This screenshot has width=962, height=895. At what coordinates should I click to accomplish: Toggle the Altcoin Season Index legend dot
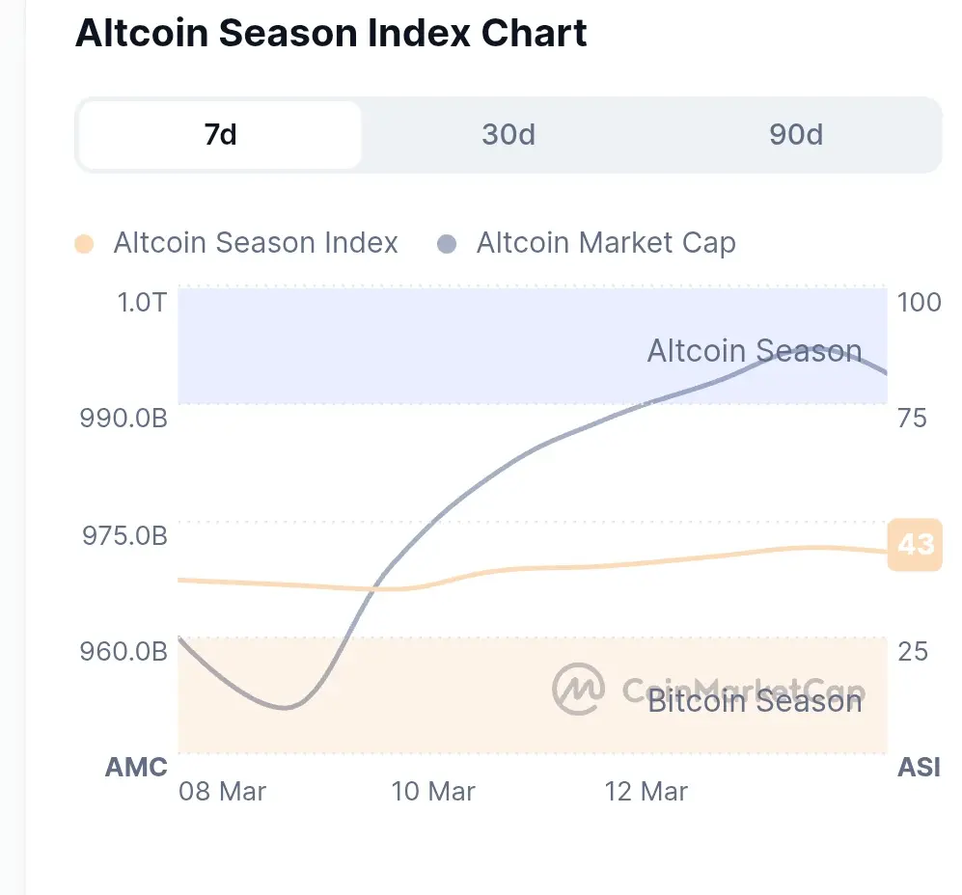85,244
